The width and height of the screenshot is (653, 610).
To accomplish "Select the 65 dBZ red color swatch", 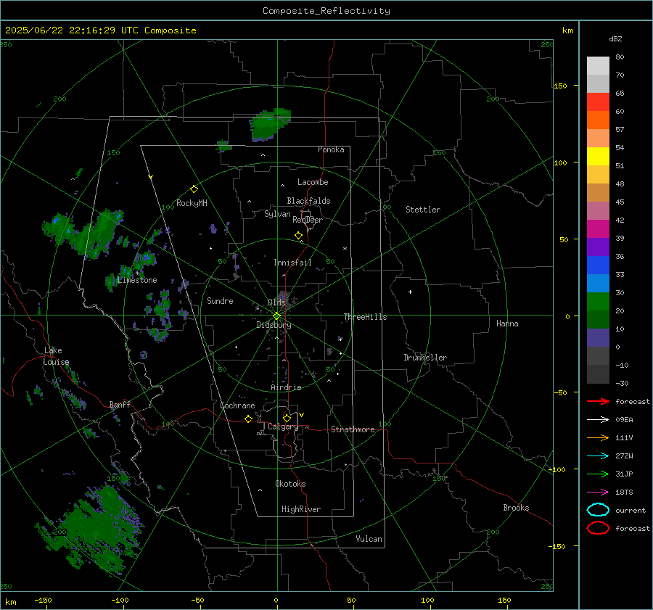I will pos(598,102).
